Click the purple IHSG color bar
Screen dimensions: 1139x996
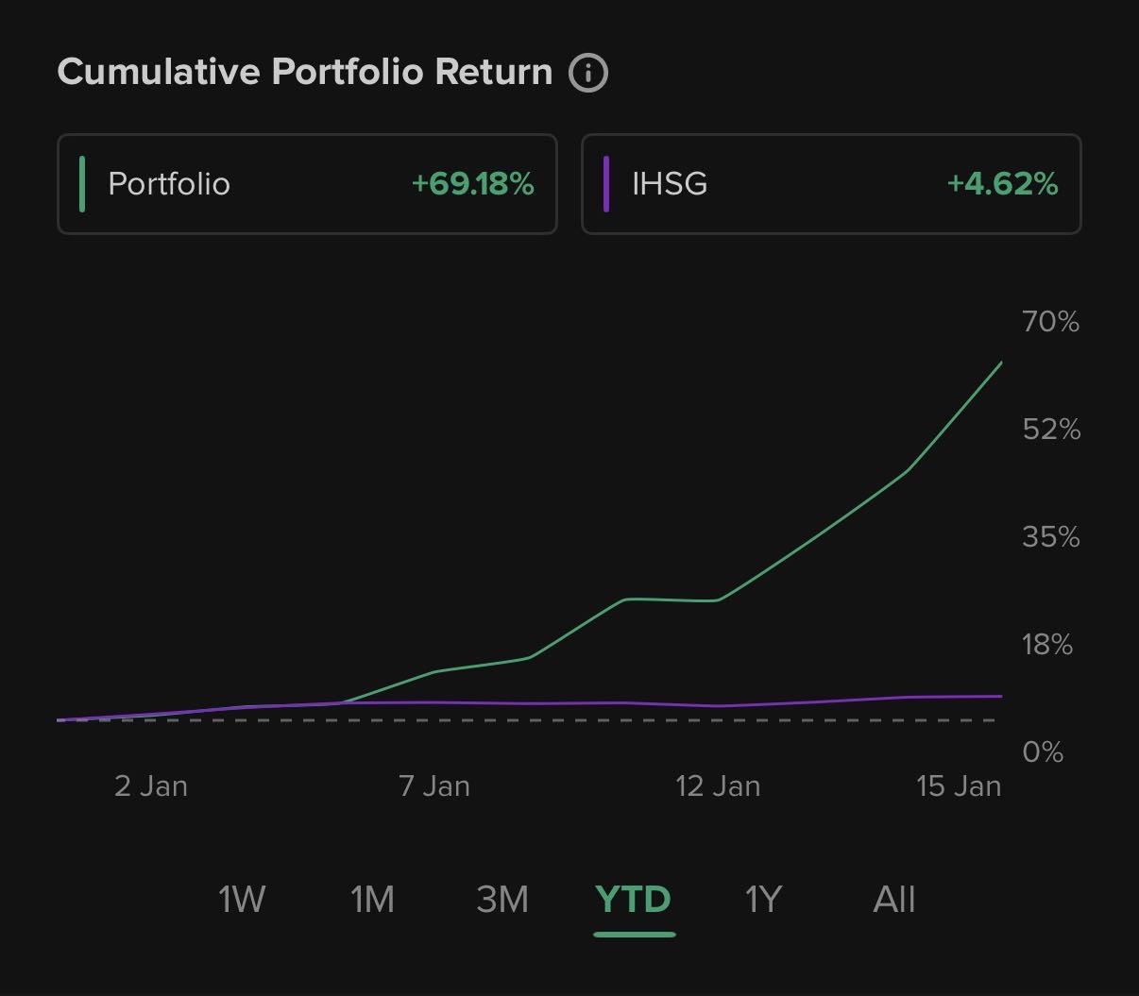606,184
